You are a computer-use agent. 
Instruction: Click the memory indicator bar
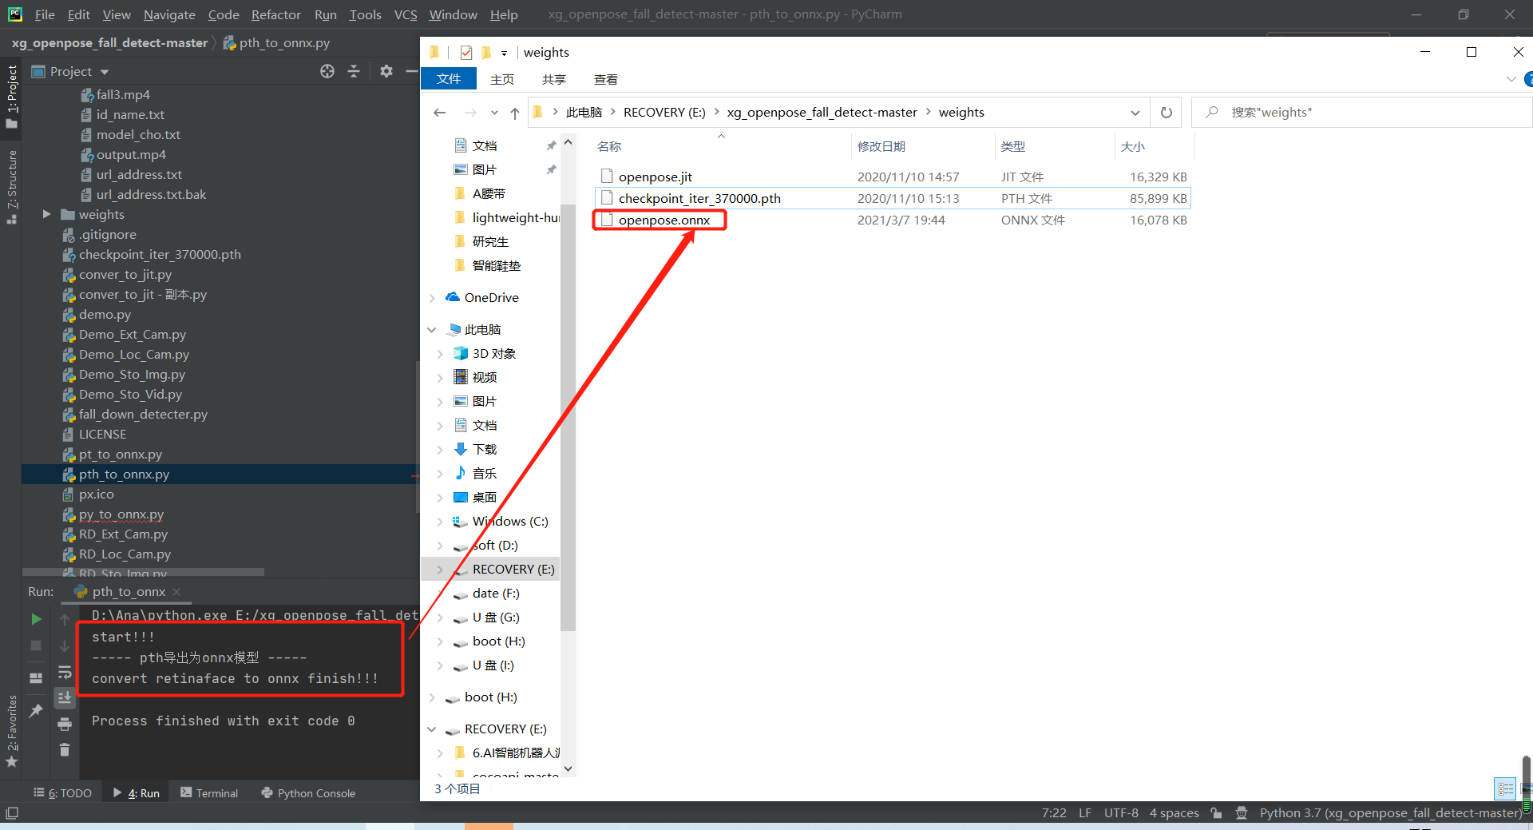click(x=1526, y=804)
